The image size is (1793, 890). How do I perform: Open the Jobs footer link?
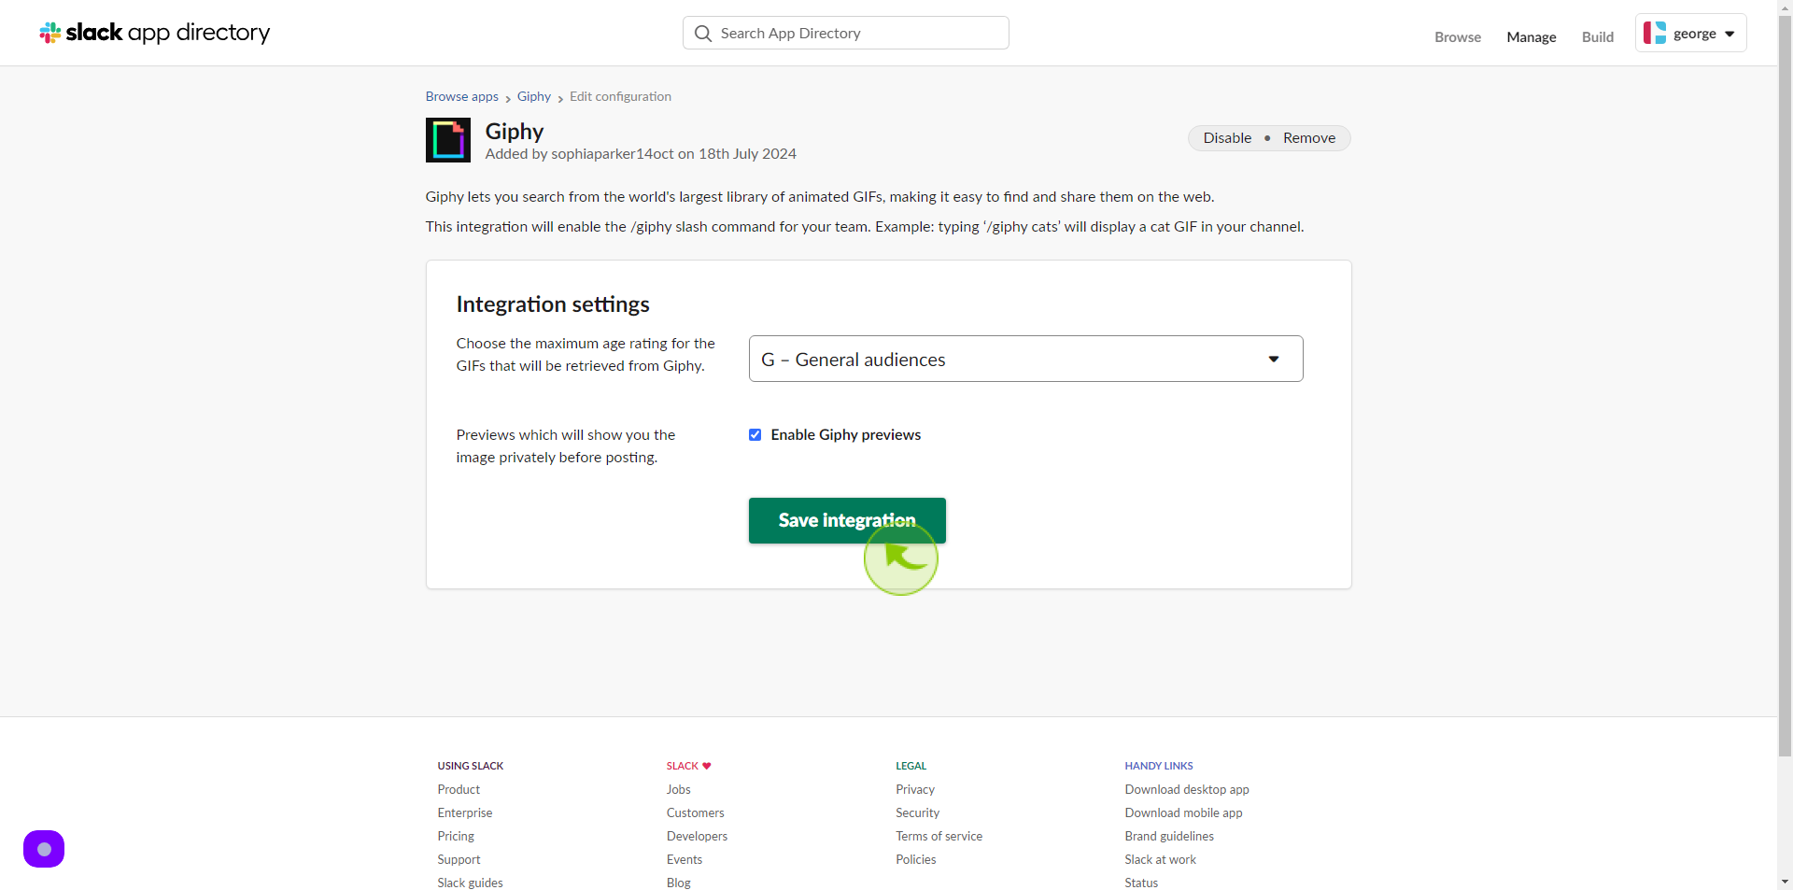[679, 790]
